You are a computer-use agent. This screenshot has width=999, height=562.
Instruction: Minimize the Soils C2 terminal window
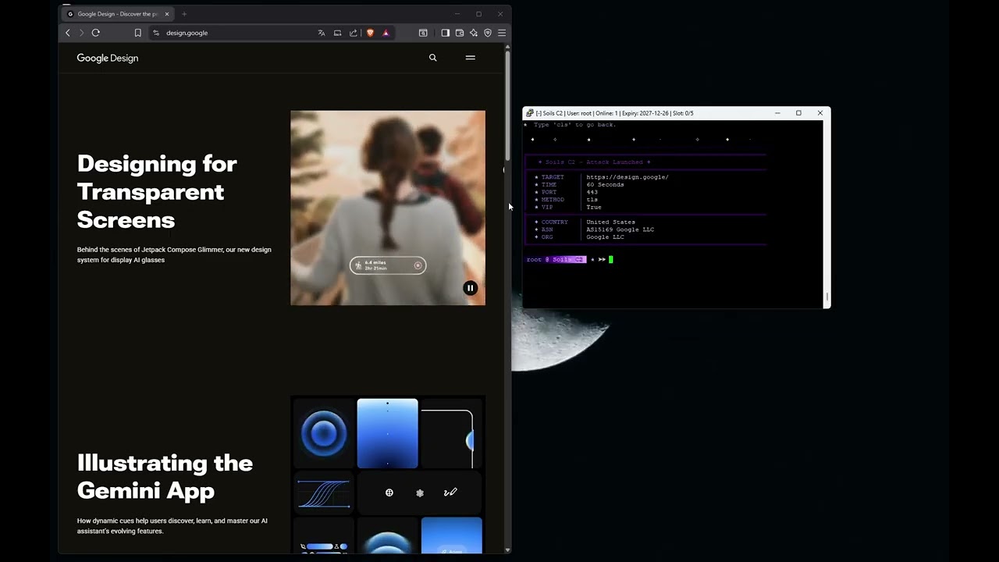777,113
